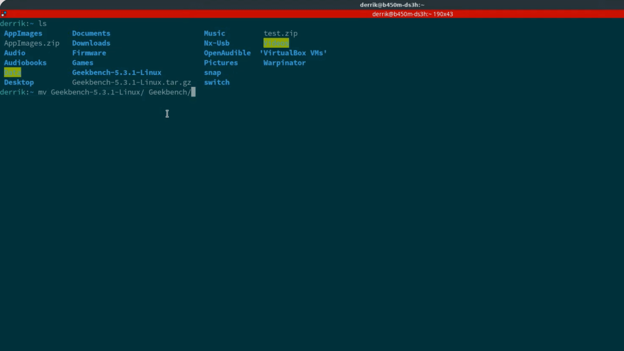Click the 'AppImages.zip' file name

pyautogui.click(x=32, y=43)
